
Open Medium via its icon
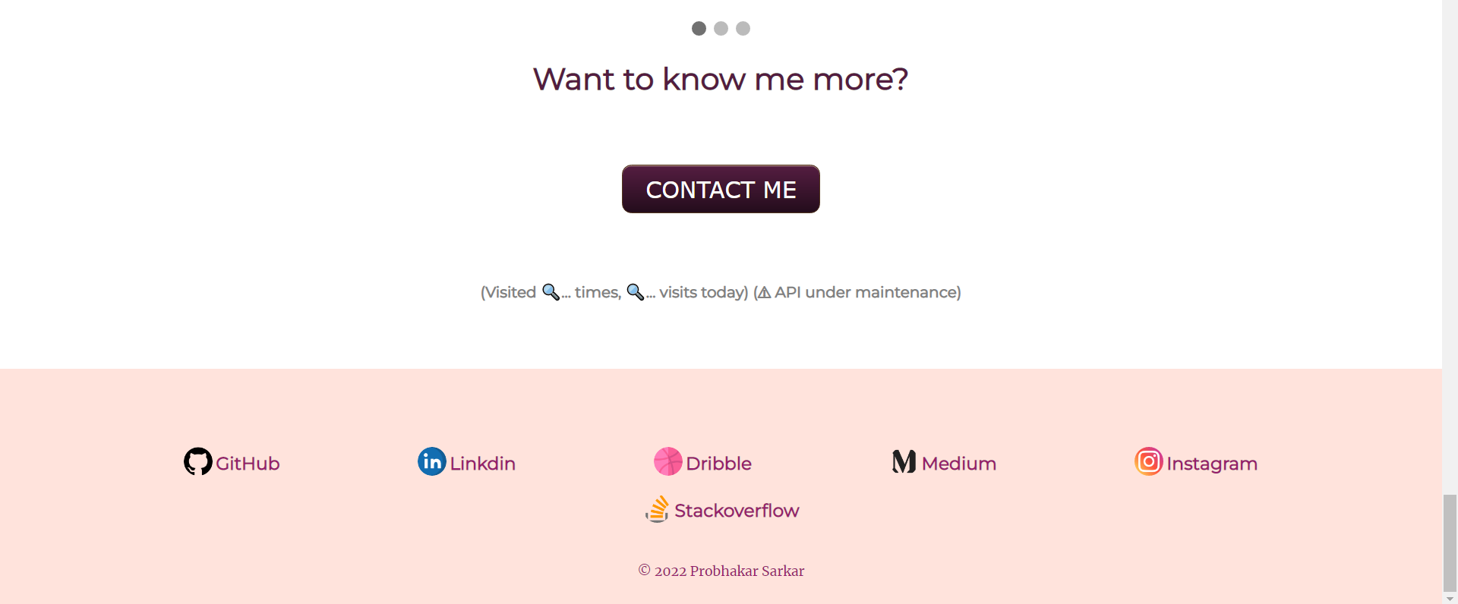(x=903, y=461)
